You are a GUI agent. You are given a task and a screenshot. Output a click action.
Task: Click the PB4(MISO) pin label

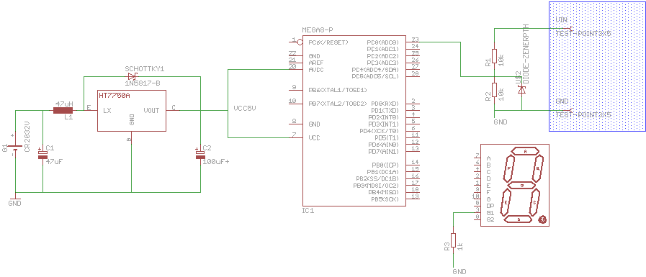383,192
